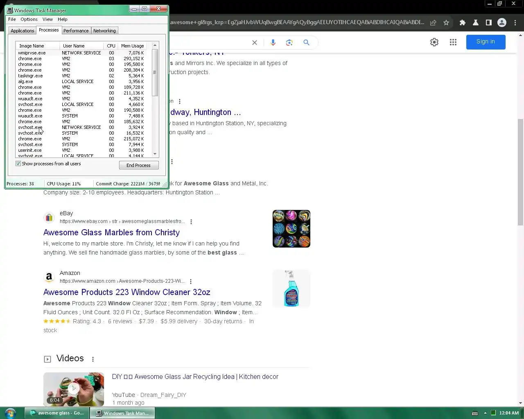Share this page from address bar
The width and height of the screenshot is (524, 419).
coord(433,23)
